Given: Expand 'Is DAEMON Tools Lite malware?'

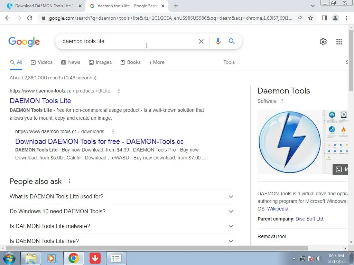Looking at the screenshot, I should (x=122, y=226).
